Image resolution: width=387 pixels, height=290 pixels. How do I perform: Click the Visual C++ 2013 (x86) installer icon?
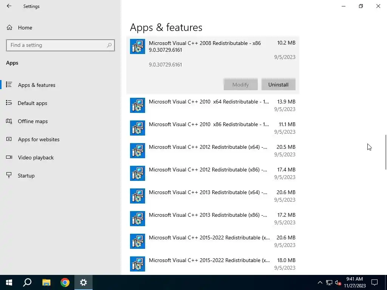click(138, 219)
